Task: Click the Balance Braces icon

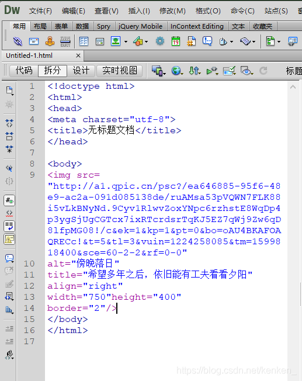Action: click(x=9, y=181)
